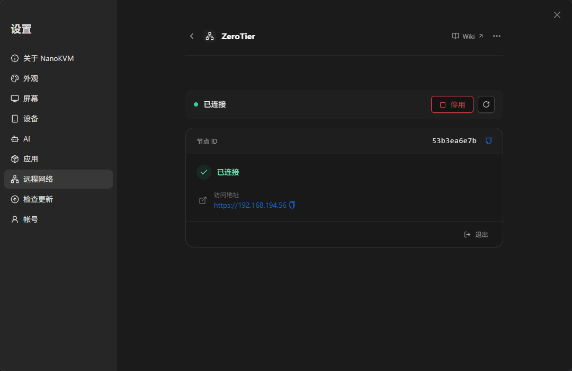
Task: Click the cube icon next to 应用
Action: (x=15, y=159)
